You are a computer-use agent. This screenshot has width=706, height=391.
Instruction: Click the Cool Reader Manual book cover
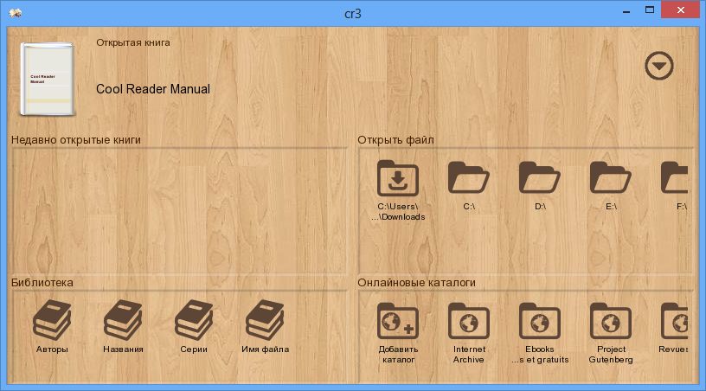point(48,79)
